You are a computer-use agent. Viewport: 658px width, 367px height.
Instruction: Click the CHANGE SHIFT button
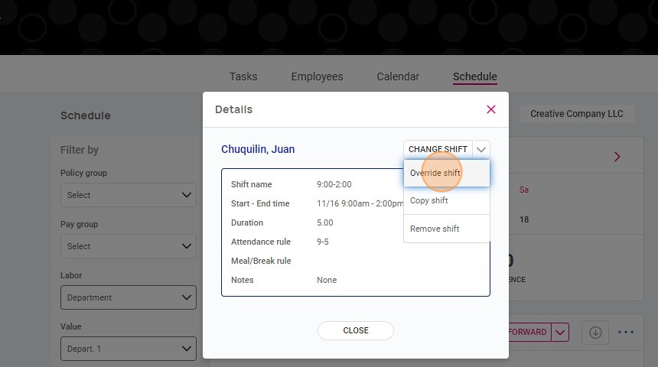click(x=438, y=149)
